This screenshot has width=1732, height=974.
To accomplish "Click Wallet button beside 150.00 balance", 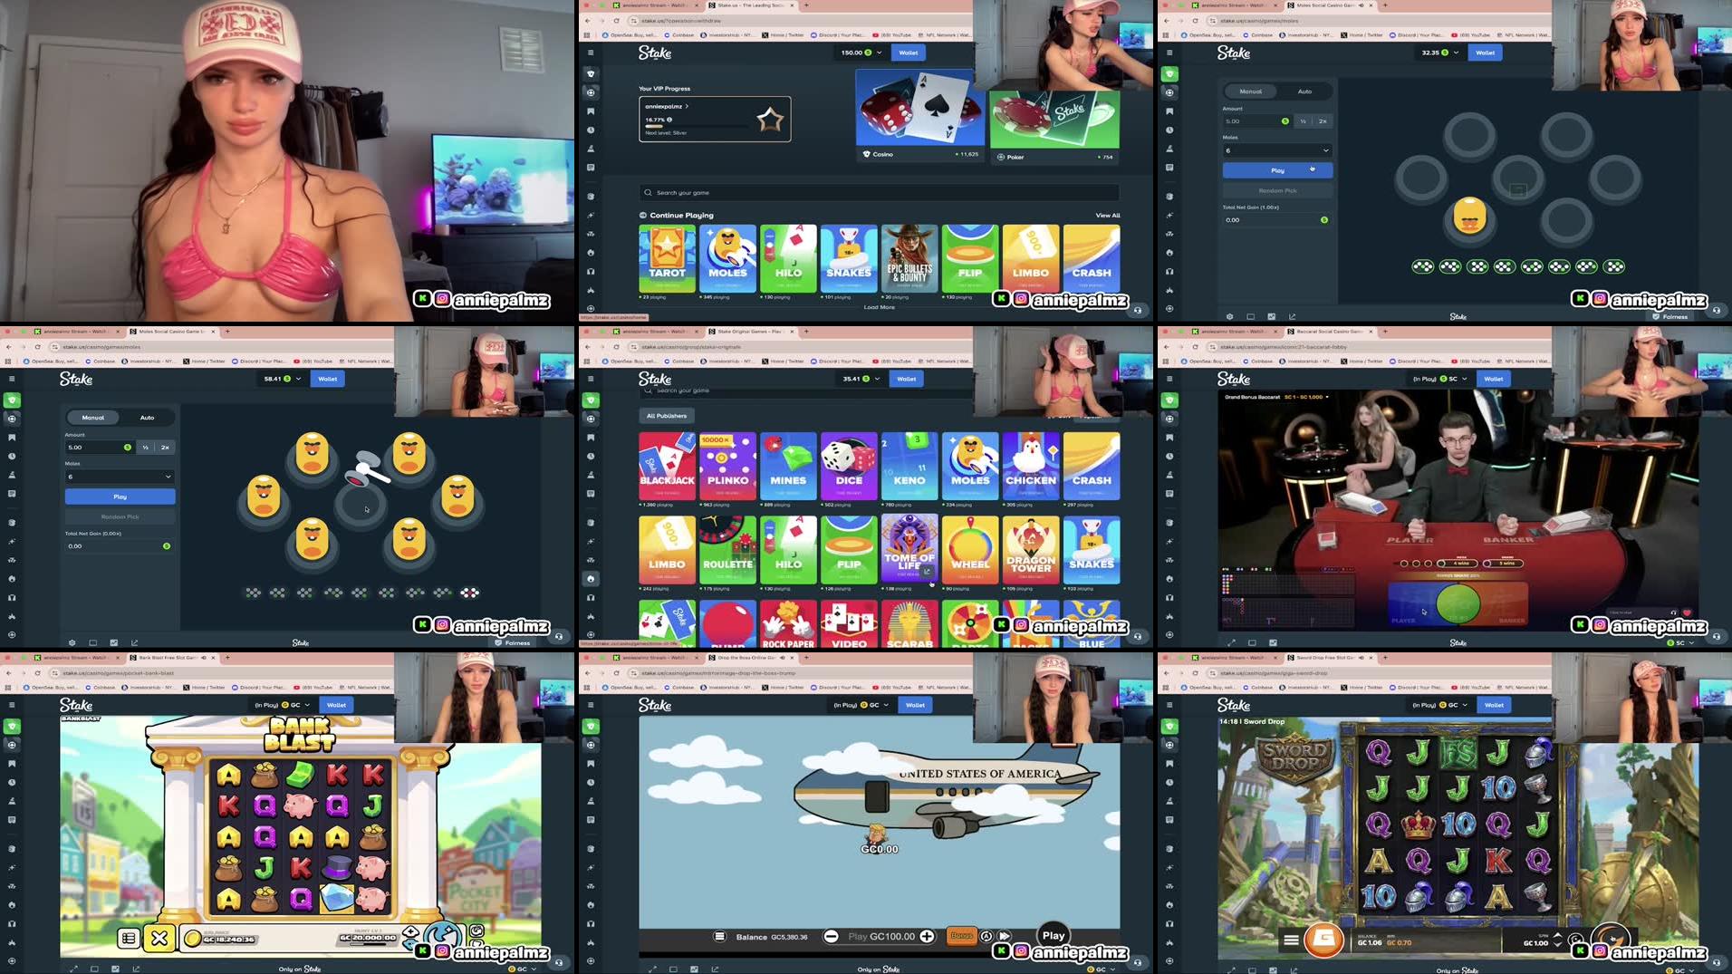I will click(x=908, y=53).
